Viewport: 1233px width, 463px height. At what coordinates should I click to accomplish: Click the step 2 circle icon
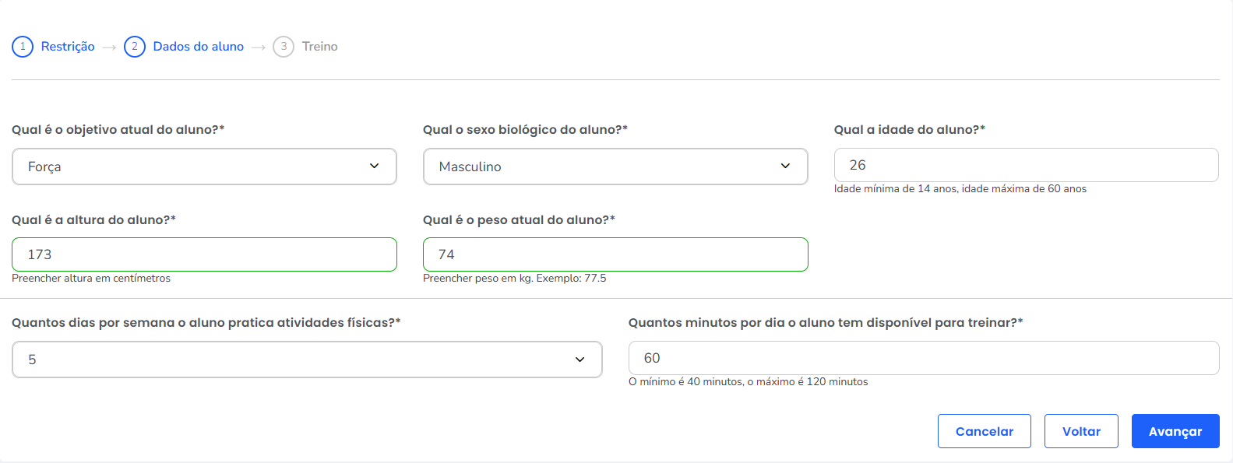(135, 47)
